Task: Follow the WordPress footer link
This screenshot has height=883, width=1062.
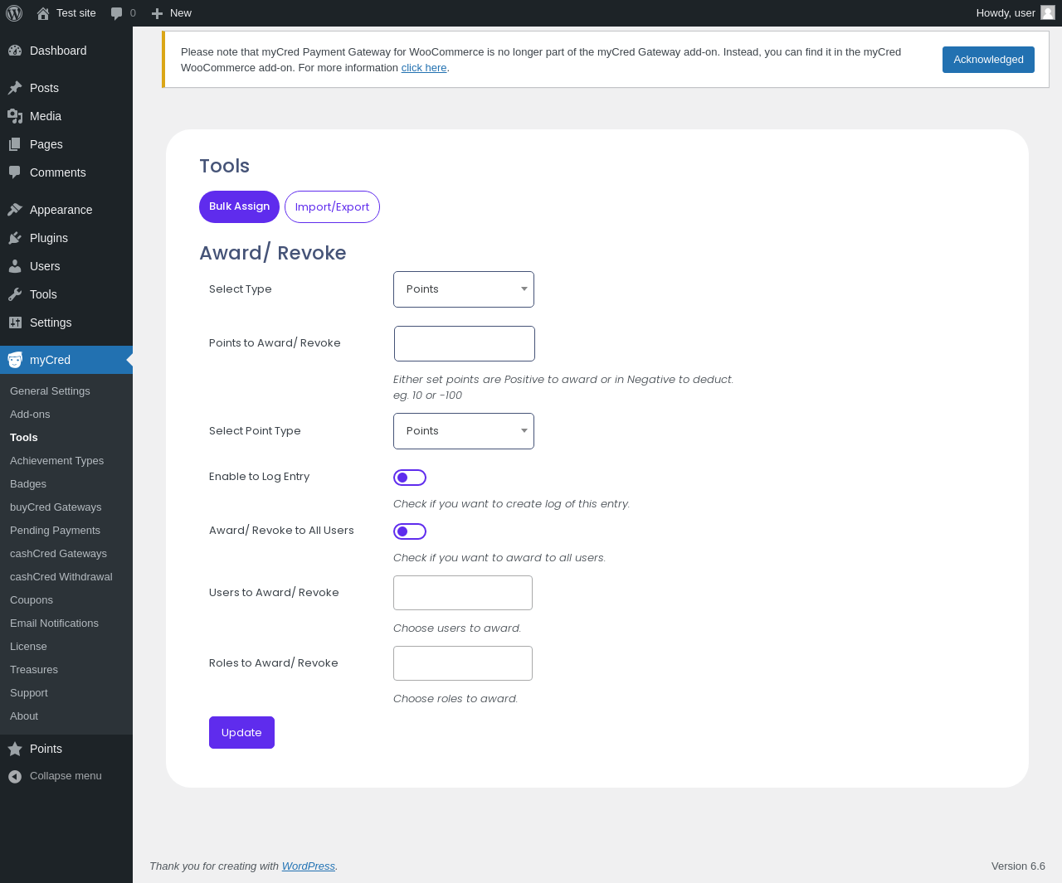Action: pos(309,866)
